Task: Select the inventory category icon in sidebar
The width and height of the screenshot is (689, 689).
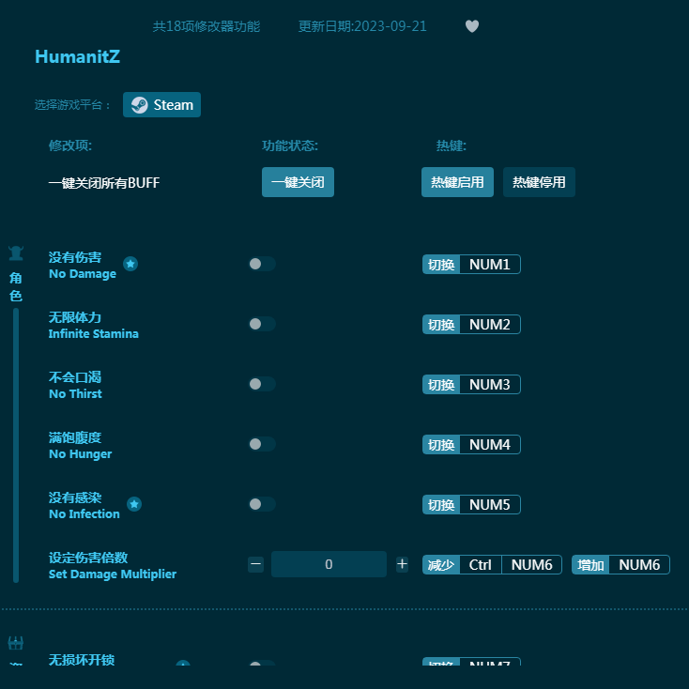Action: pyautogui.click(x=16, y=643)
